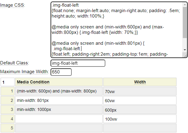Focus the Default Class input field

78,63
